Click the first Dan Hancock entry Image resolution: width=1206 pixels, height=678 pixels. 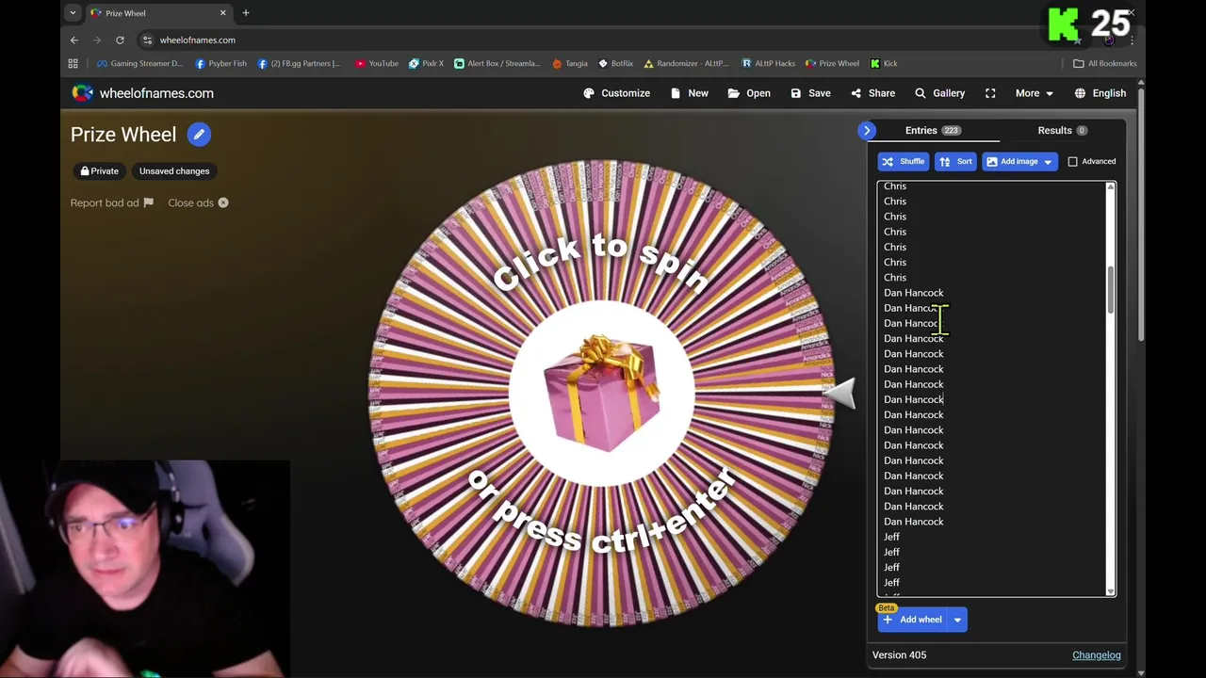913,293
